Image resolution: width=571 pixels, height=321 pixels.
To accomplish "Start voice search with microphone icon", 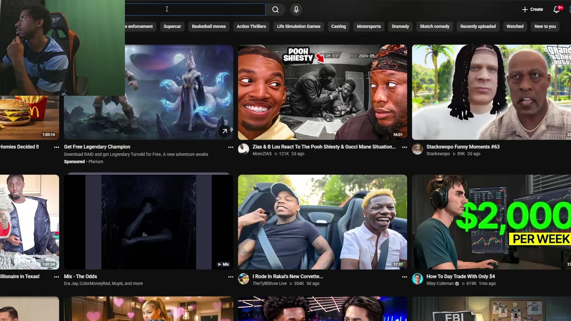I will 296,9.
